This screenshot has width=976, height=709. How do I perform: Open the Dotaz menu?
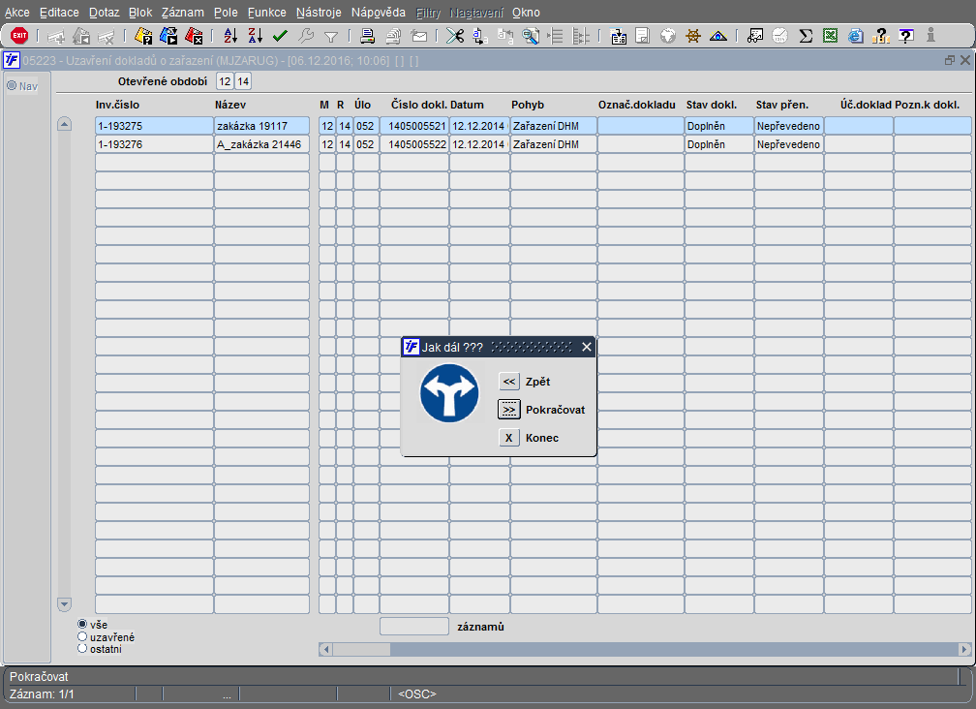pos(104,13)
